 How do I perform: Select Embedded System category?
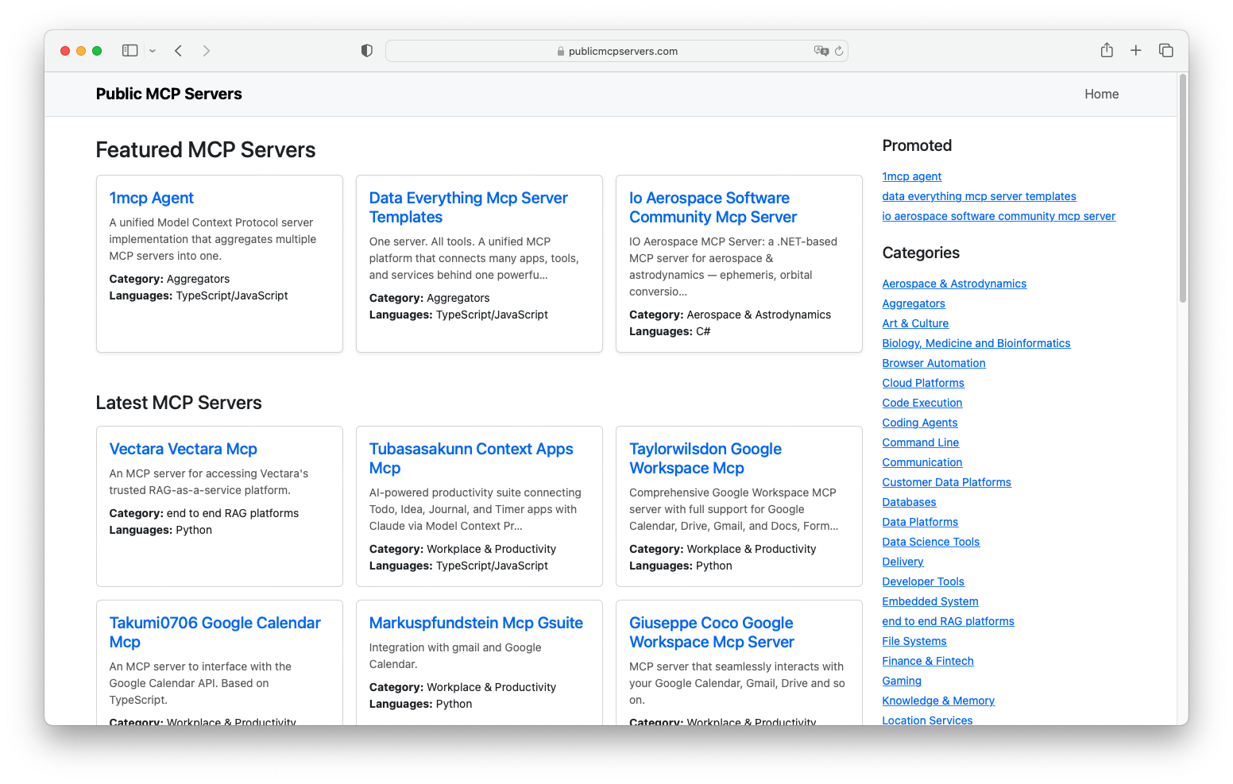coord(930,601)
